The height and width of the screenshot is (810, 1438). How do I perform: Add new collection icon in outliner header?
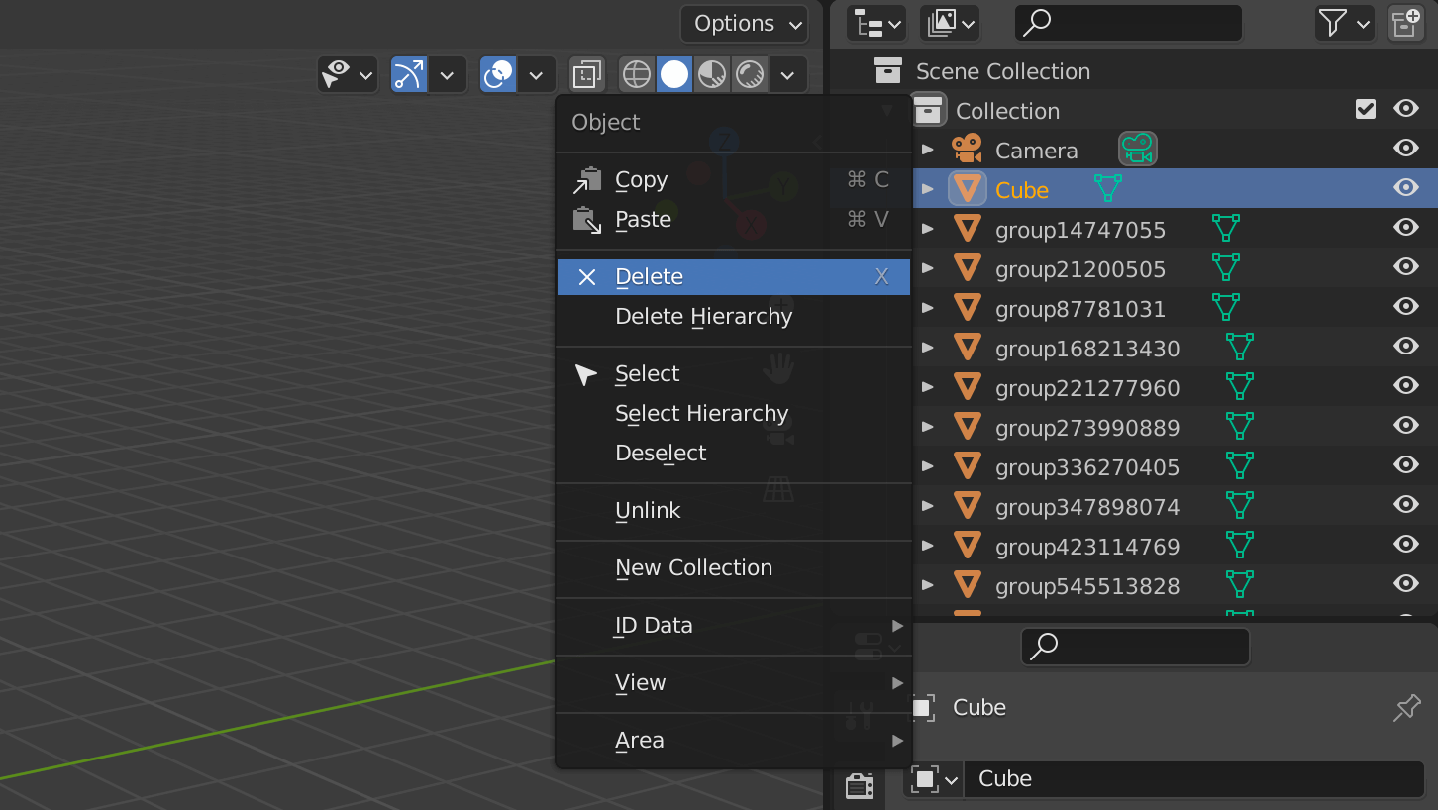(1406, 23)
